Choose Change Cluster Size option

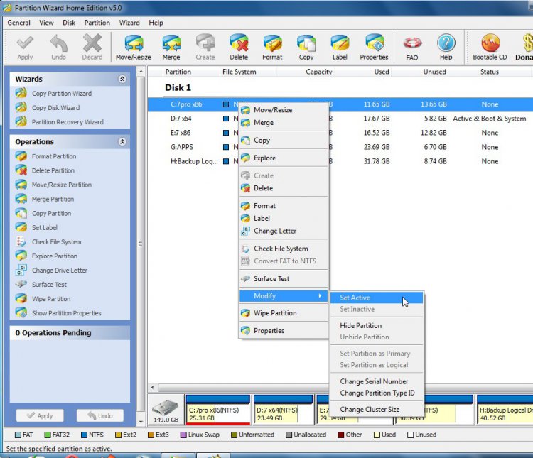376,410
